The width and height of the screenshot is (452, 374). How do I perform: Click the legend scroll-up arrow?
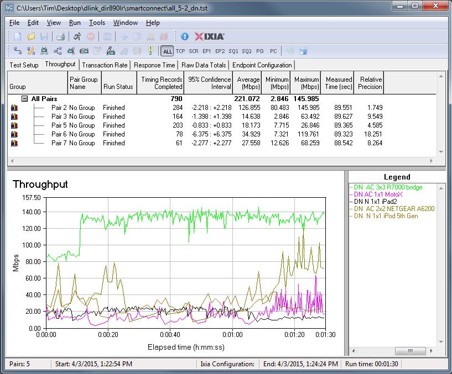pyautogui.click(x=441, y=188)
